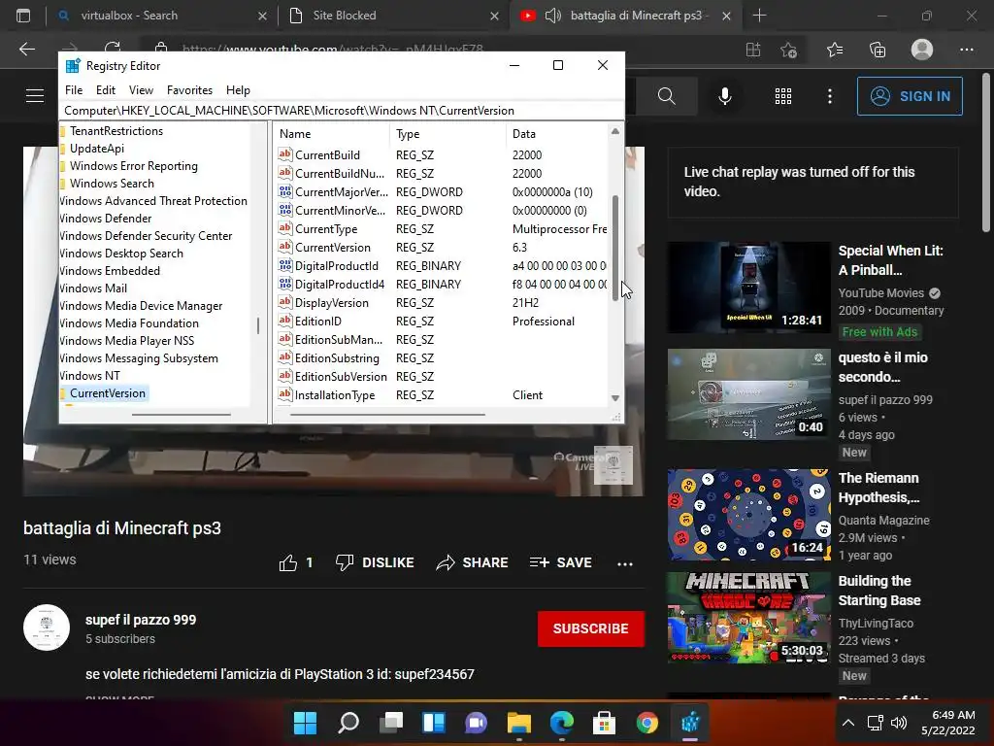Screen dimensions: 994x746
Task: Open Help menu in Registry Editor
Action: tap(238, 90)
